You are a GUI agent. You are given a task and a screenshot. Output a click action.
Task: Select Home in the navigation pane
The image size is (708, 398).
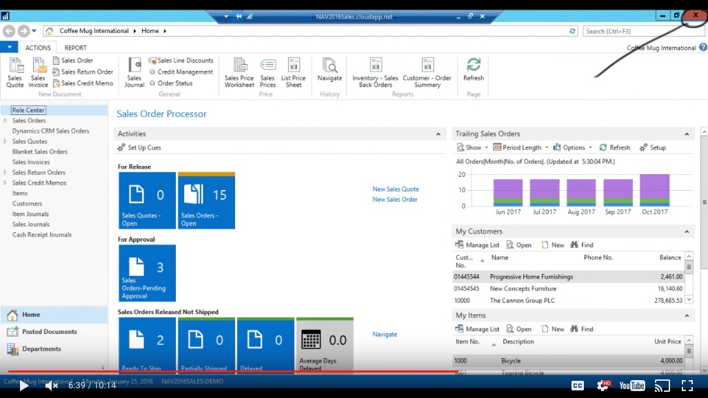click(x=54, y=315)
